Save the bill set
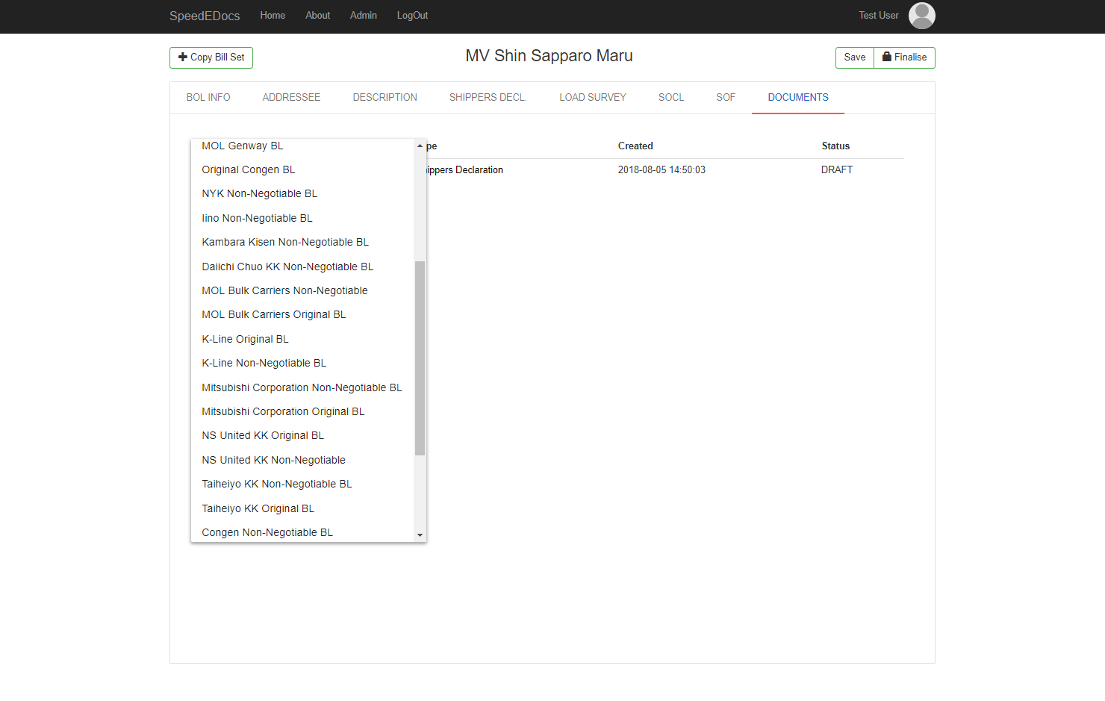The height and width of the screenshot is (701, 1105). (855, 57)
